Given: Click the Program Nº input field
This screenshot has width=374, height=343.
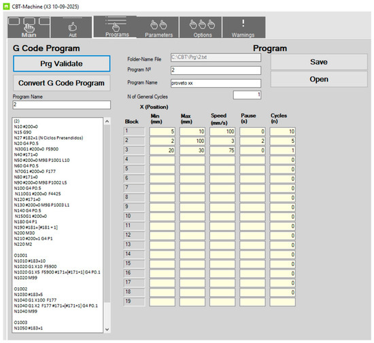Looking at the screenshot, I should (x=216, y=70).
